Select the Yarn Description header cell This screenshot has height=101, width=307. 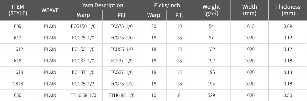point(103,5)
